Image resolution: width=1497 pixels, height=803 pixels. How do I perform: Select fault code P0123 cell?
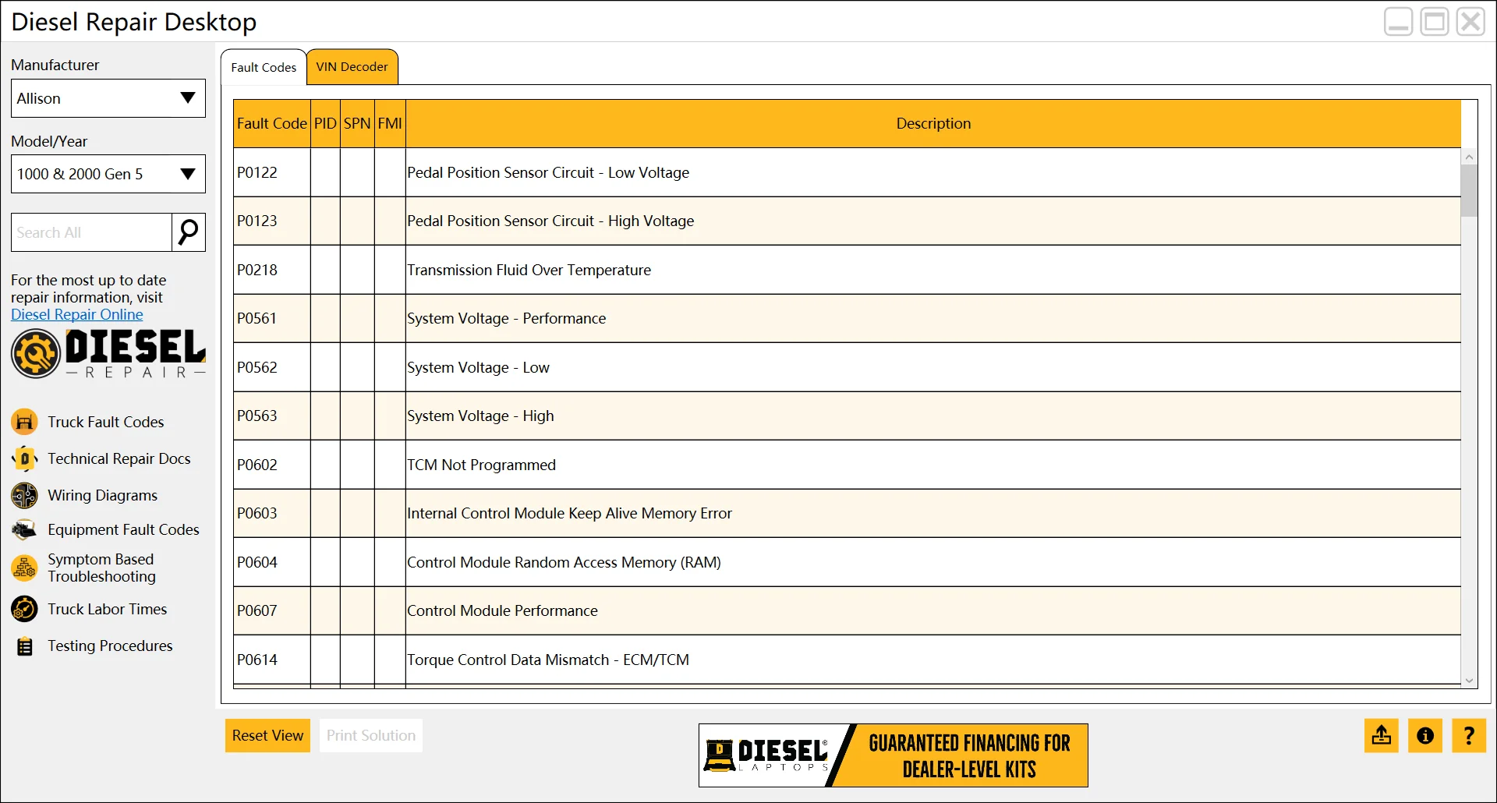point(271,221)
